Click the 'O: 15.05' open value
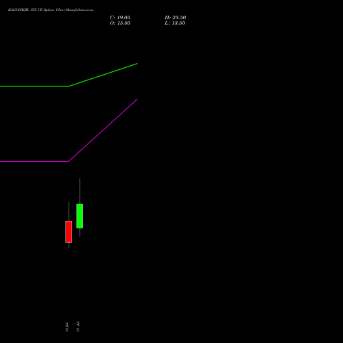343x343 pixels. point(120,23)
